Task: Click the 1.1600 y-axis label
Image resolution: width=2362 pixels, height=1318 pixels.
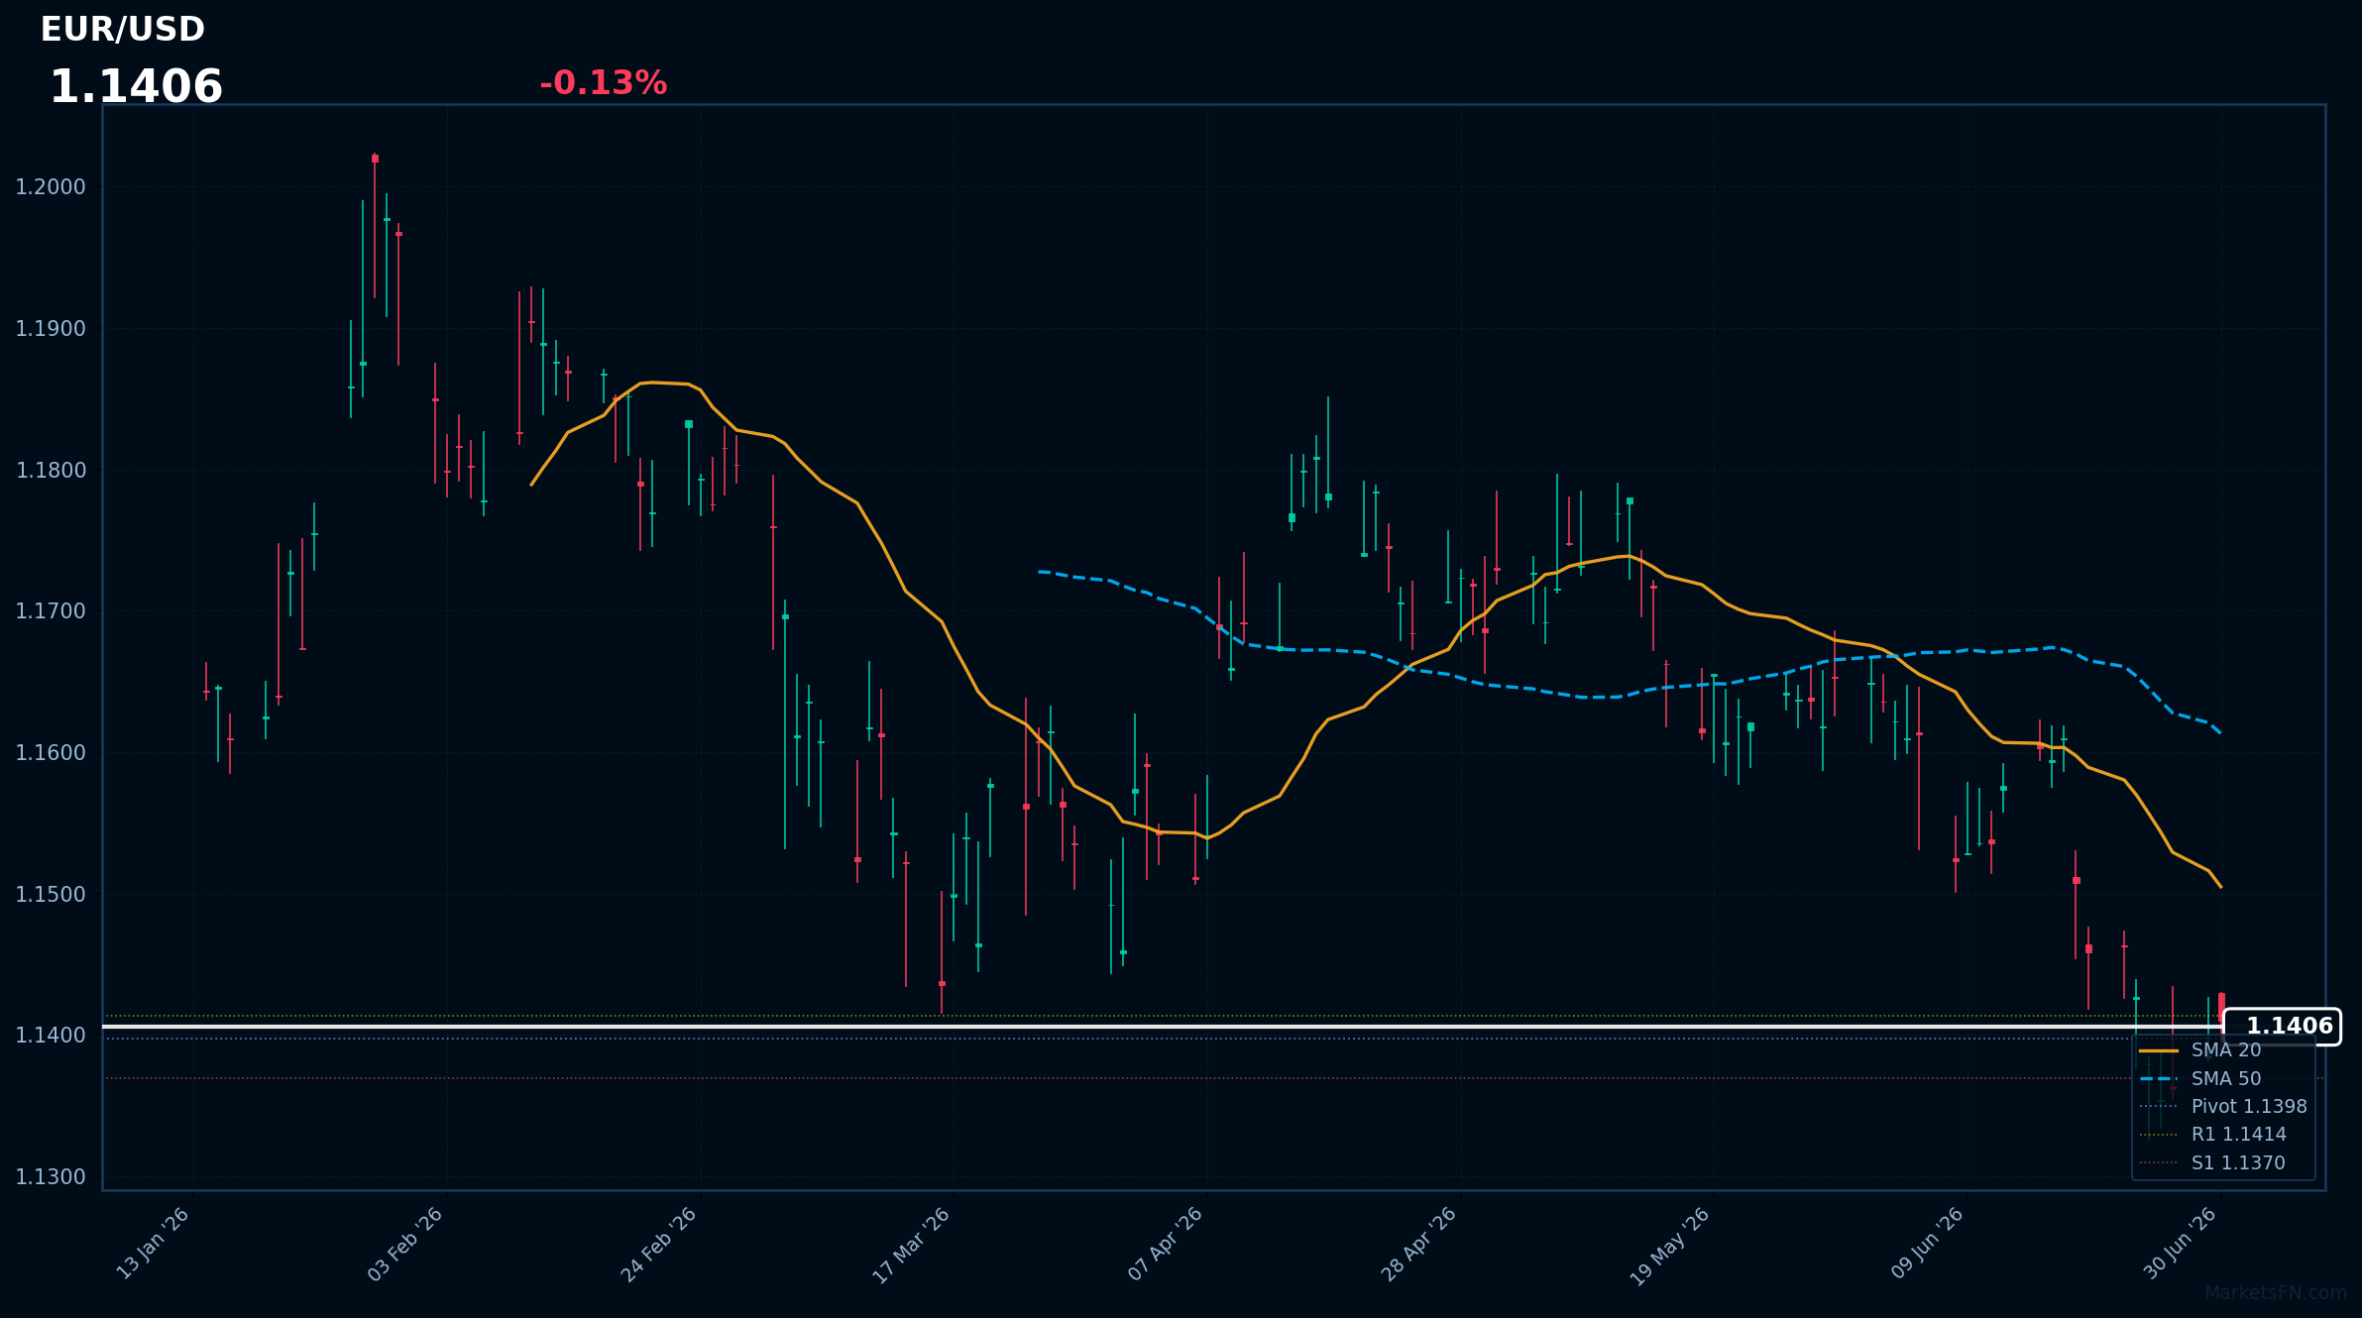Action: (x=51, y=753)
